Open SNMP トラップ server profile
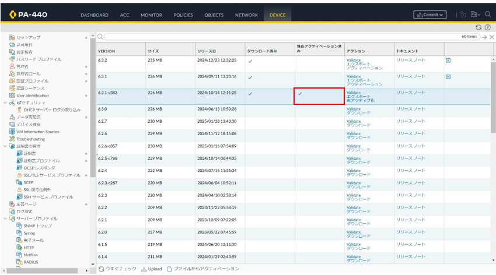The width and height of the screenshot is (496, 275). coord(38,225)
